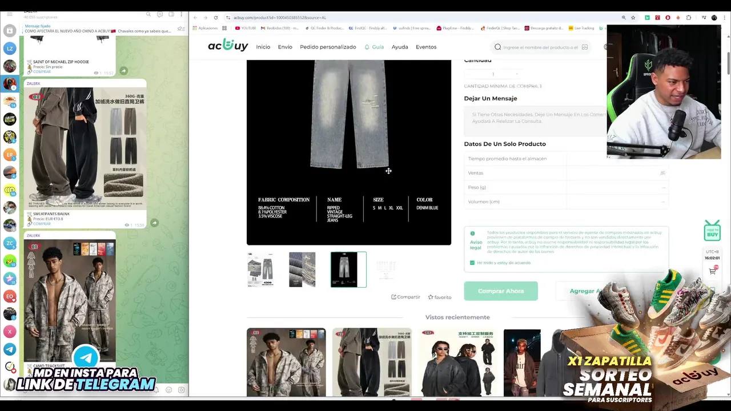The width and height of the screenshot is (731, 411).
Task: Click Comprar Ahora button
Action: pyautogui.click(x=501, y=291)
